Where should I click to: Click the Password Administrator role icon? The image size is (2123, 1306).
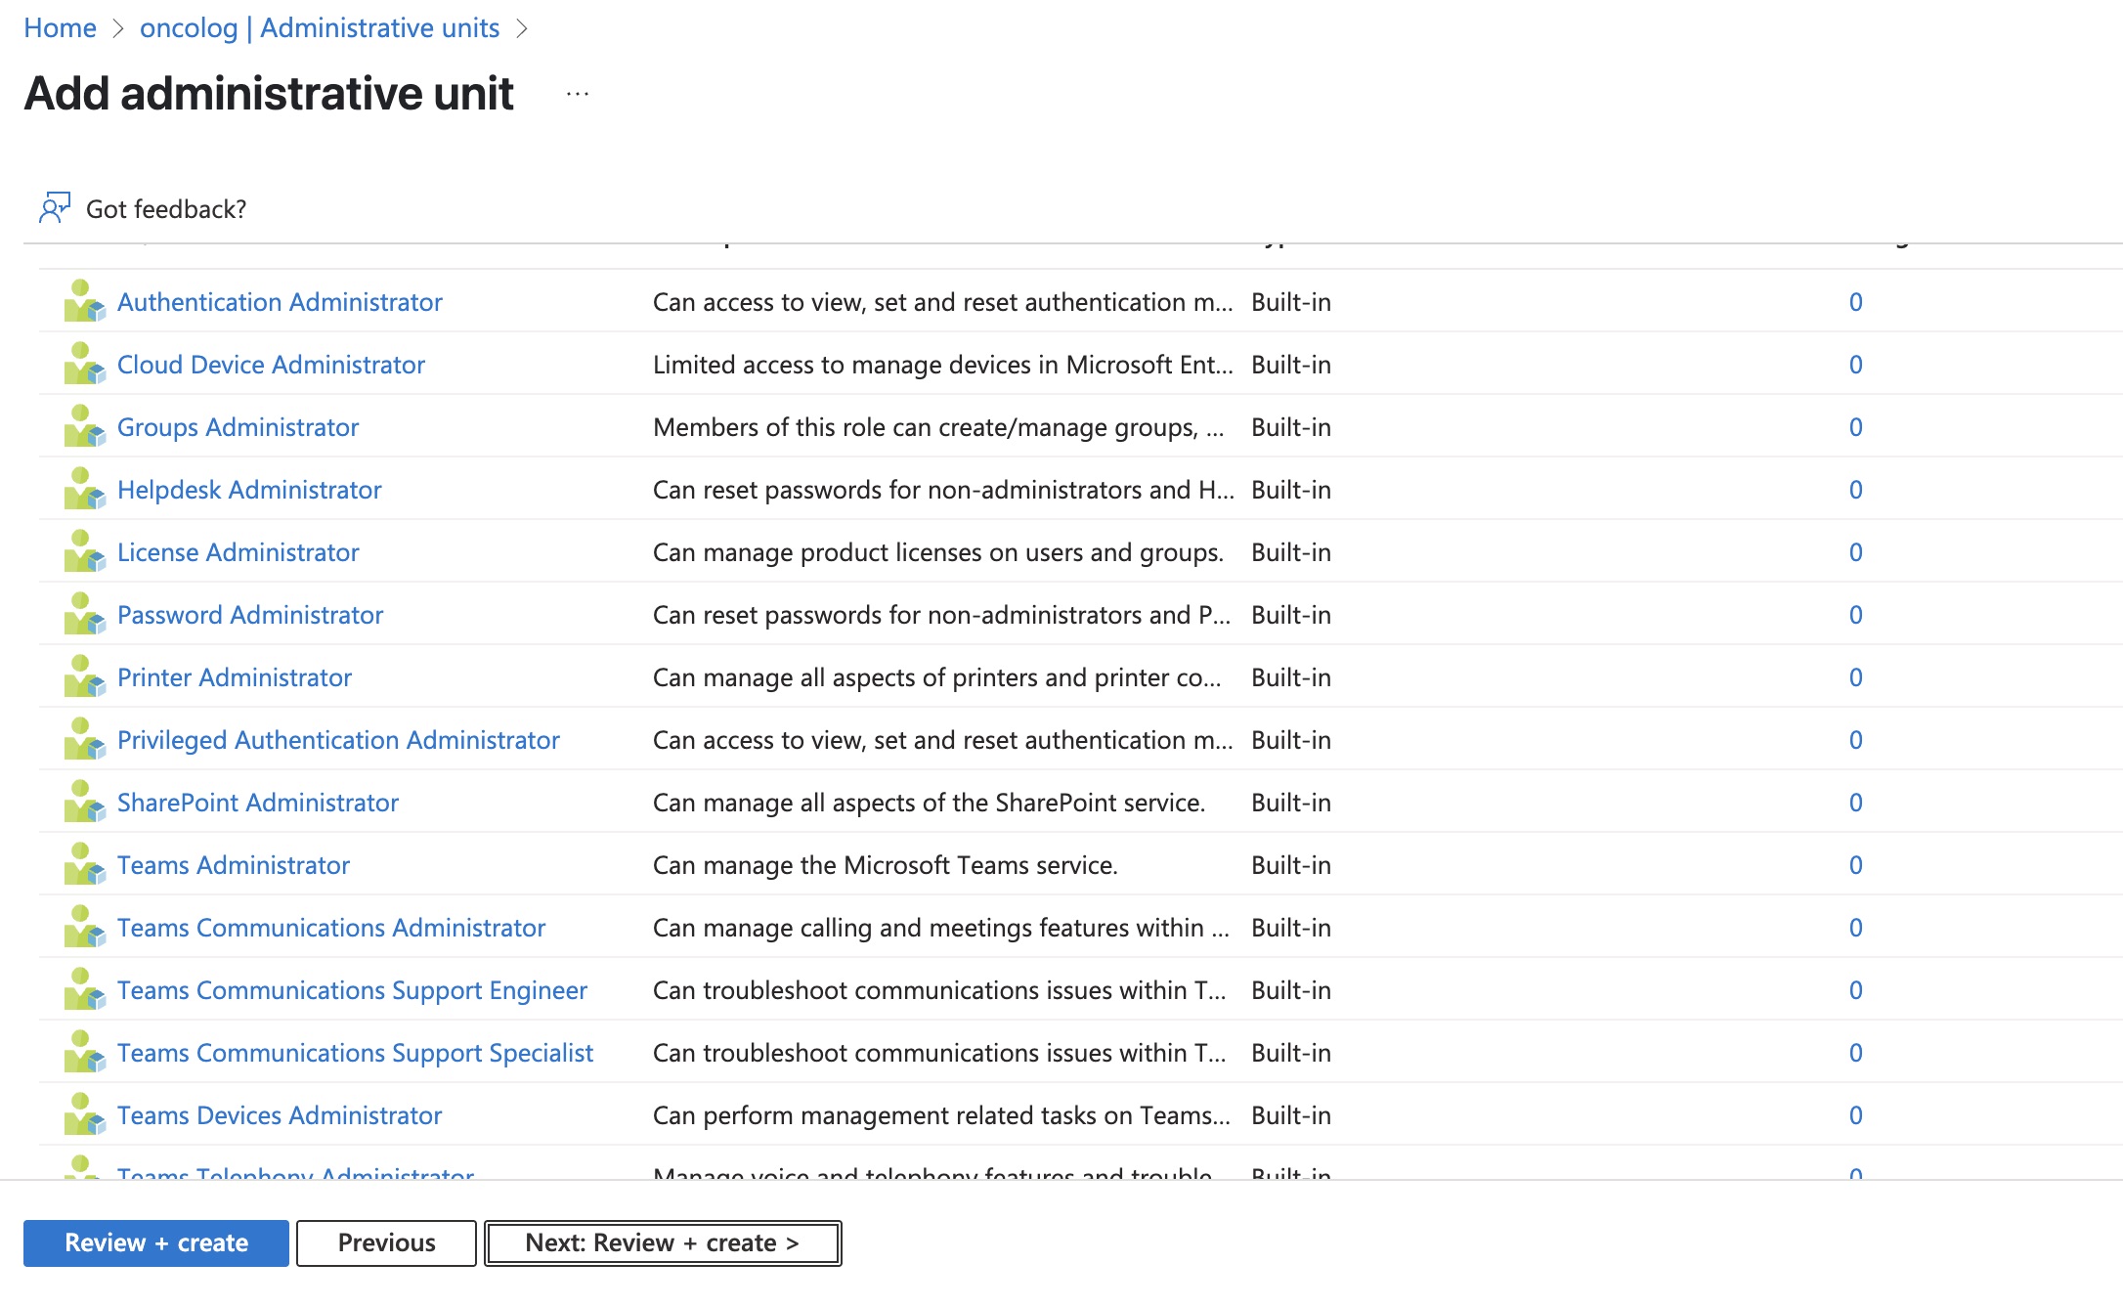pyautogui.click(x=84, y=614)
